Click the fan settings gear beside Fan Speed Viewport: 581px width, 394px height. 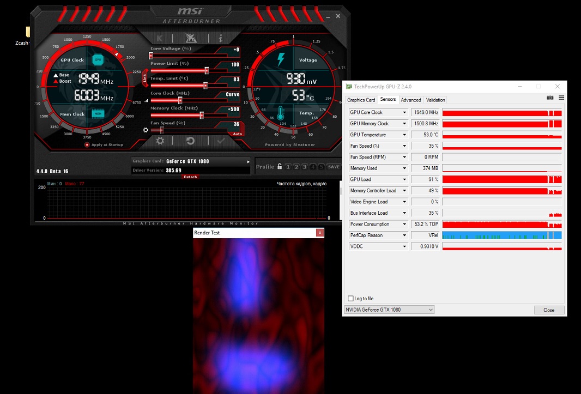coord(146,130)
